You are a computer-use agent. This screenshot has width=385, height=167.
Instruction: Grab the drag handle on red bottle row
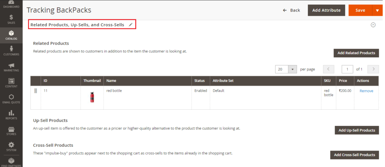(x=35, y=91)
